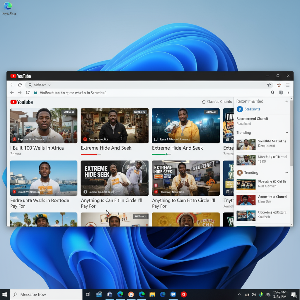Open Task View on the taskbar
Image resolution: width=300 pixels, height=300 pixels.
click(88, 294)
